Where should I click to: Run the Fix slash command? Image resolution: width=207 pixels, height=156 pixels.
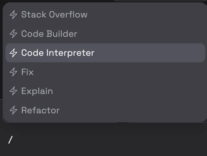[x=27, y=72]
